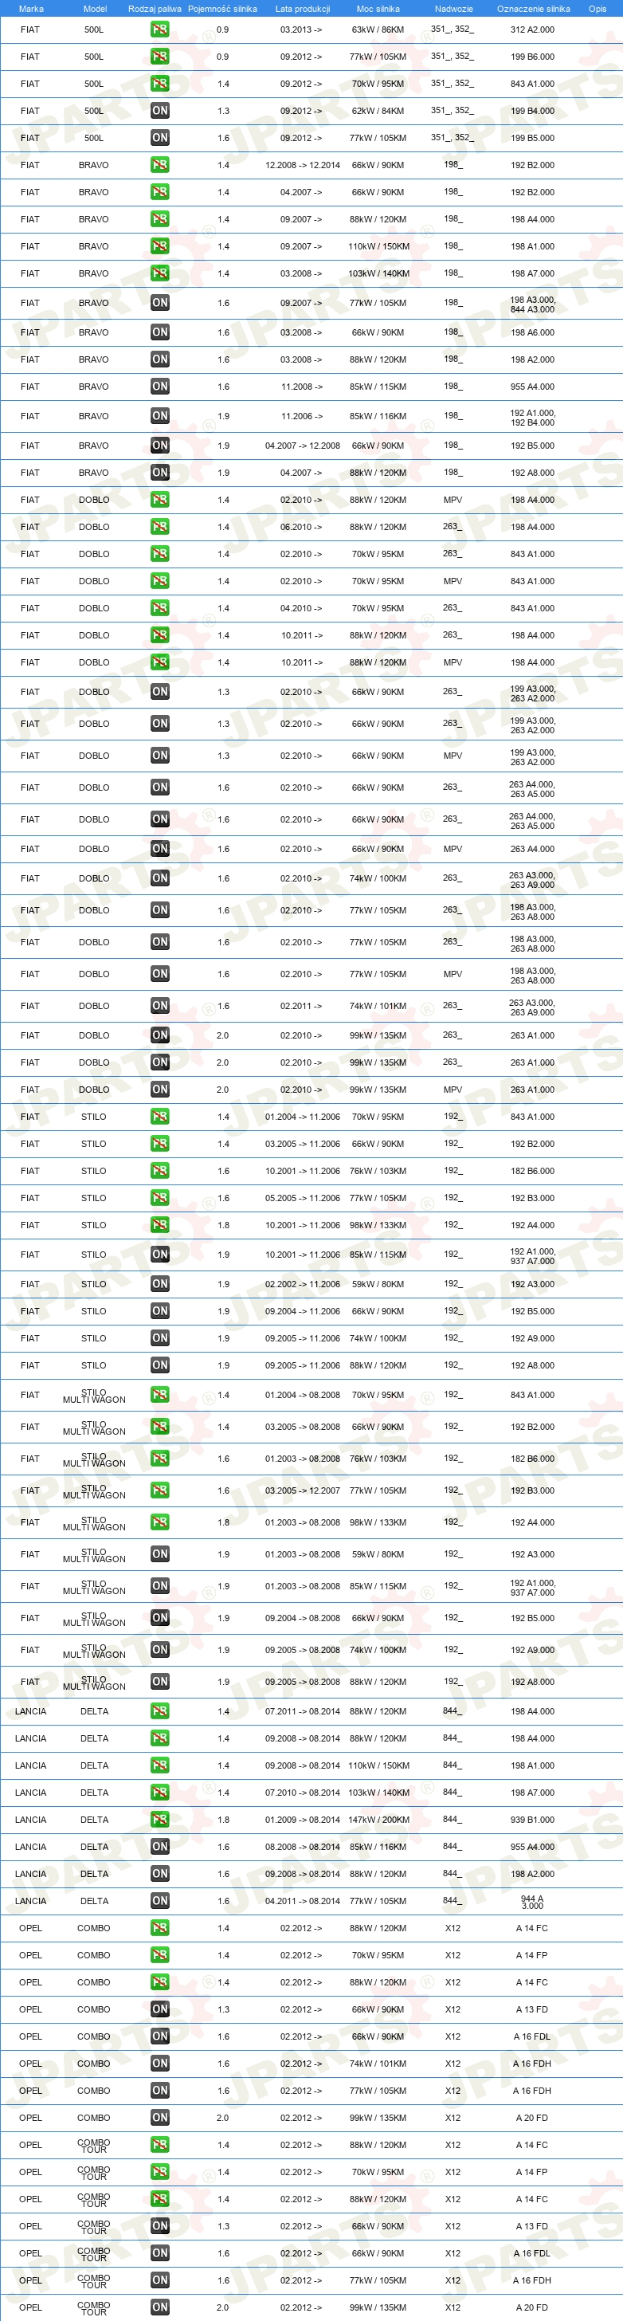Click the PB icon in the Stilo Multi Wagon 03.2005 -> 12.2007 row
623x2321 pixels.
159,1490
